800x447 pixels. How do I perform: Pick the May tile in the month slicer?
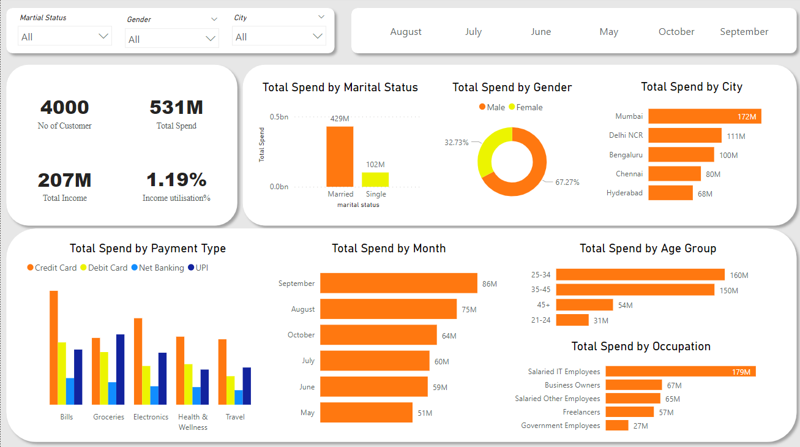[608, 32]
